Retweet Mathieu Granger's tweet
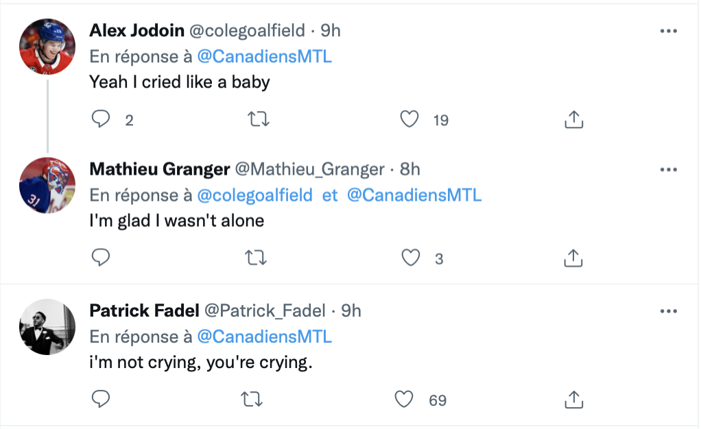Viewport: 701px width, 429px height. pos(258,258)
